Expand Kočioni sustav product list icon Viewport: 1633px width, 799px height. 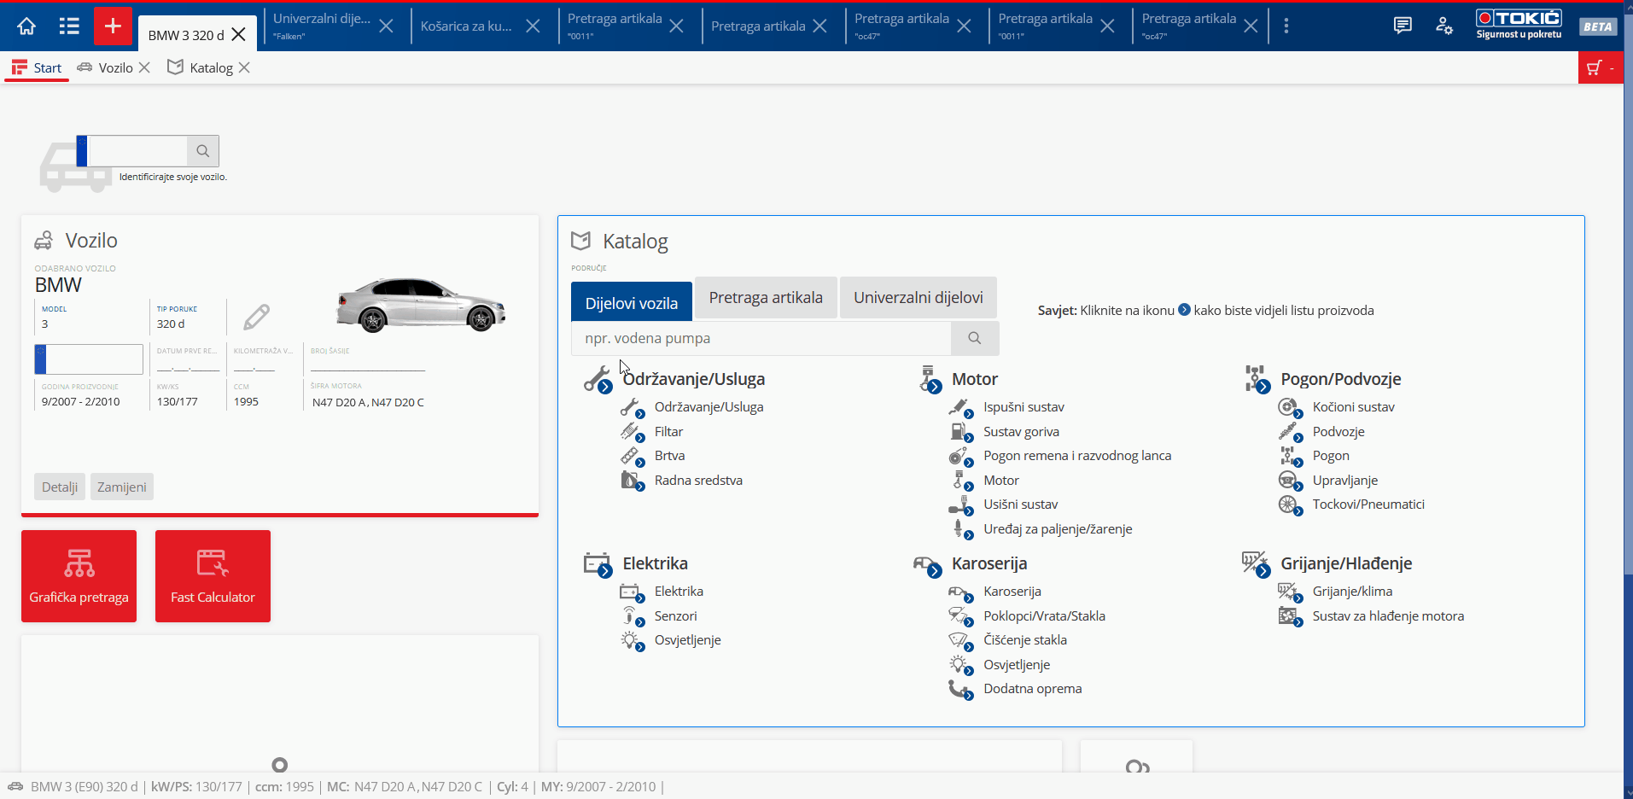pos(1298,414)
